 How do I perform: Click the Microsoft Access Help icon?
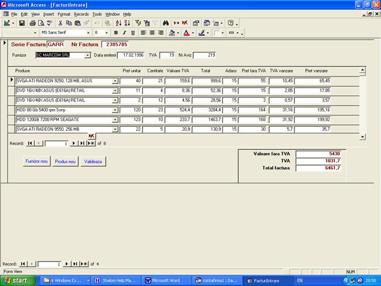click(230, 23)
